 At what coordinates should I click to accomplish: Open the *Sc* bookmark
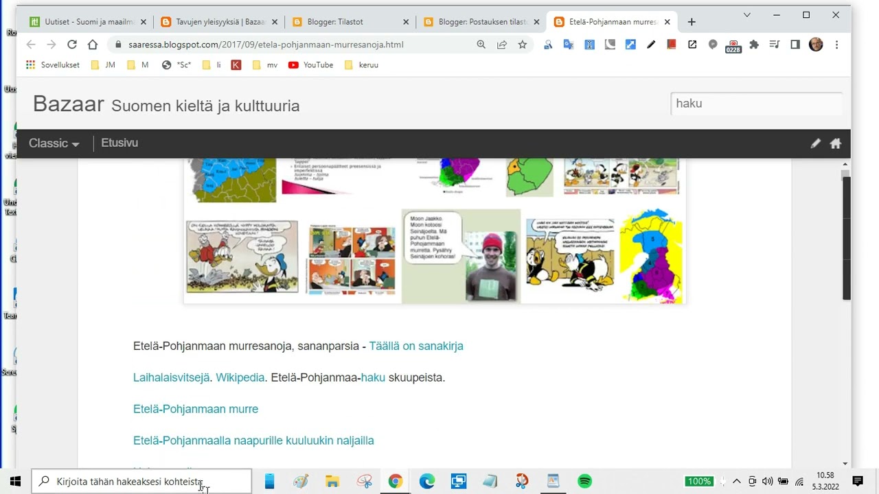click(x=176, y=65)
